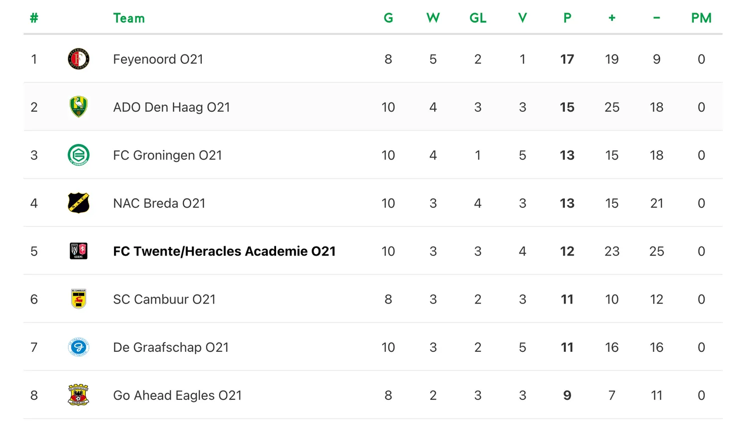
Task: Click the GL column header
Action: pyautogui.click(x=477, y=19)
